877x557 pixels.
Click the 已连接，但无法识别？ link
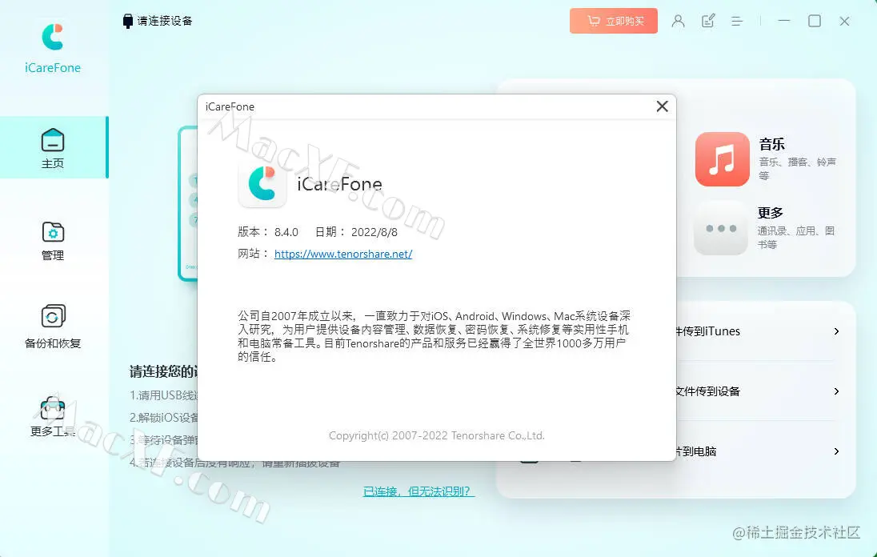click(419, 491)
